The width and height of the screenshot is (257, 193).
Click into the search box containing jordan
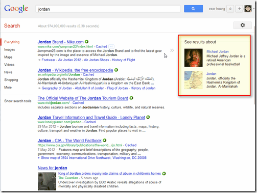tap(108, 9)
